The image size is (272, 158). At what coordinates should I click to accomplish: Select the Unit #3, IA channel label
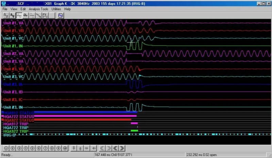(13, 84)
